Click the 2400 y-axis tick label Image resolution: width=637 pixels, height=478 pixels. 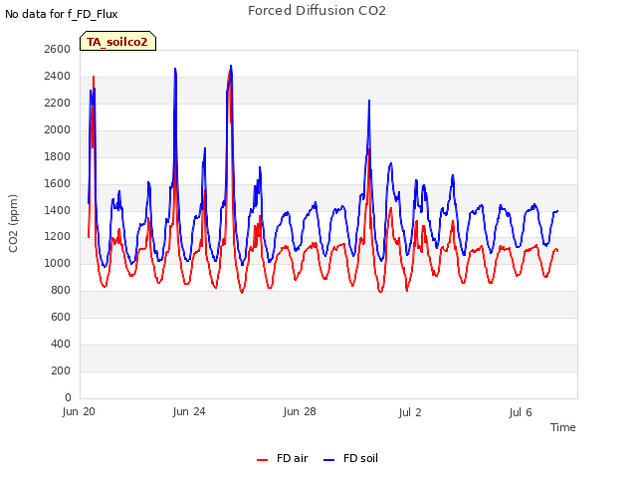58,76
